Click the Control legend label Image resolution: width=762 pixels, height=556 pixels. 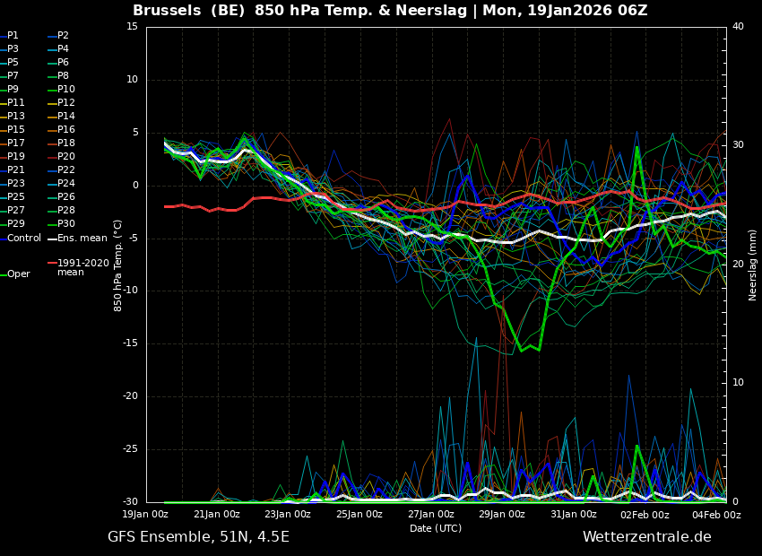pos(24,238)
